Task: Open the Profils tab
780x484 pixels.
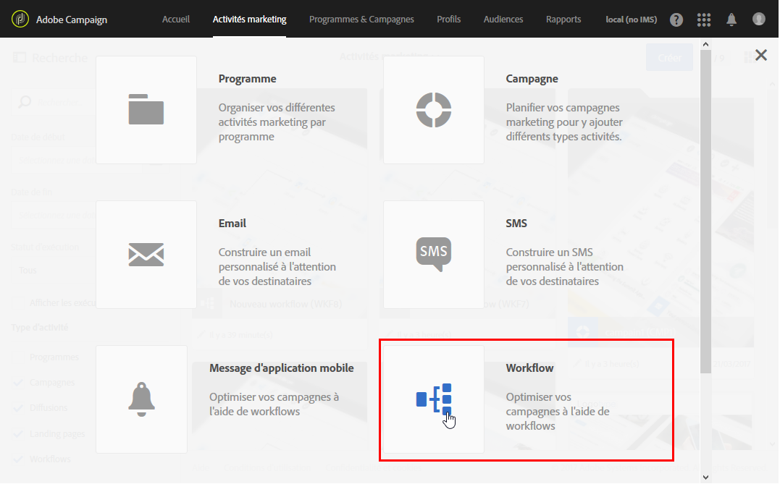Action: point(449,19)
